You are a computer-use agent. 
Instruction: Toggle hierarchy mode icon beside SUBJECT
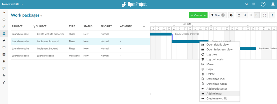[x=34, y=27]
